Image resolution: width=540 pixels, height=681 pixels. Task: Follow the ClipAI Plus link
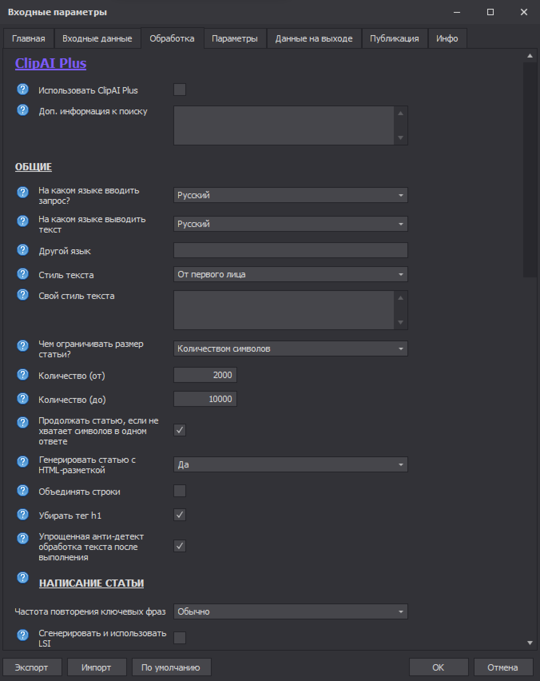(x=51, y=64)
